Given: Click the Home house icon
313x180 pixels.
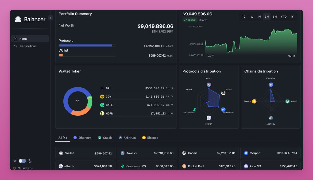Looking at the screenshot, I should pyautogui.click(x=15, y=39).
